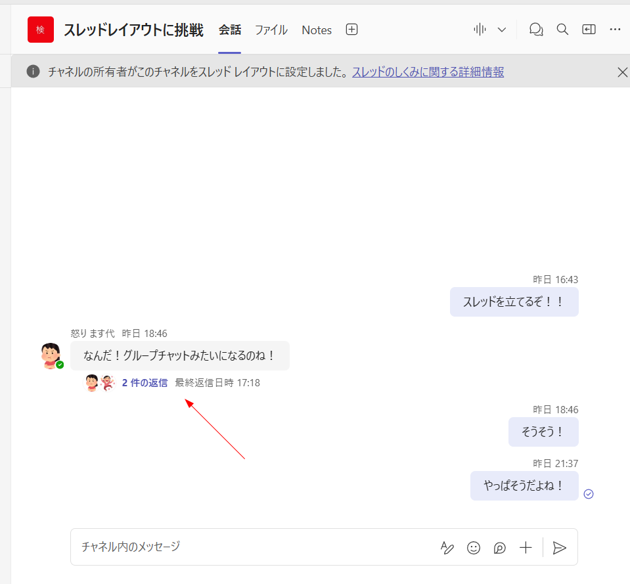Image resolution: width=630 pixels, height=584 pixels.
Task: Click the sent status checkmark icon
Action: pyautogui.click(x=589, y=494)
